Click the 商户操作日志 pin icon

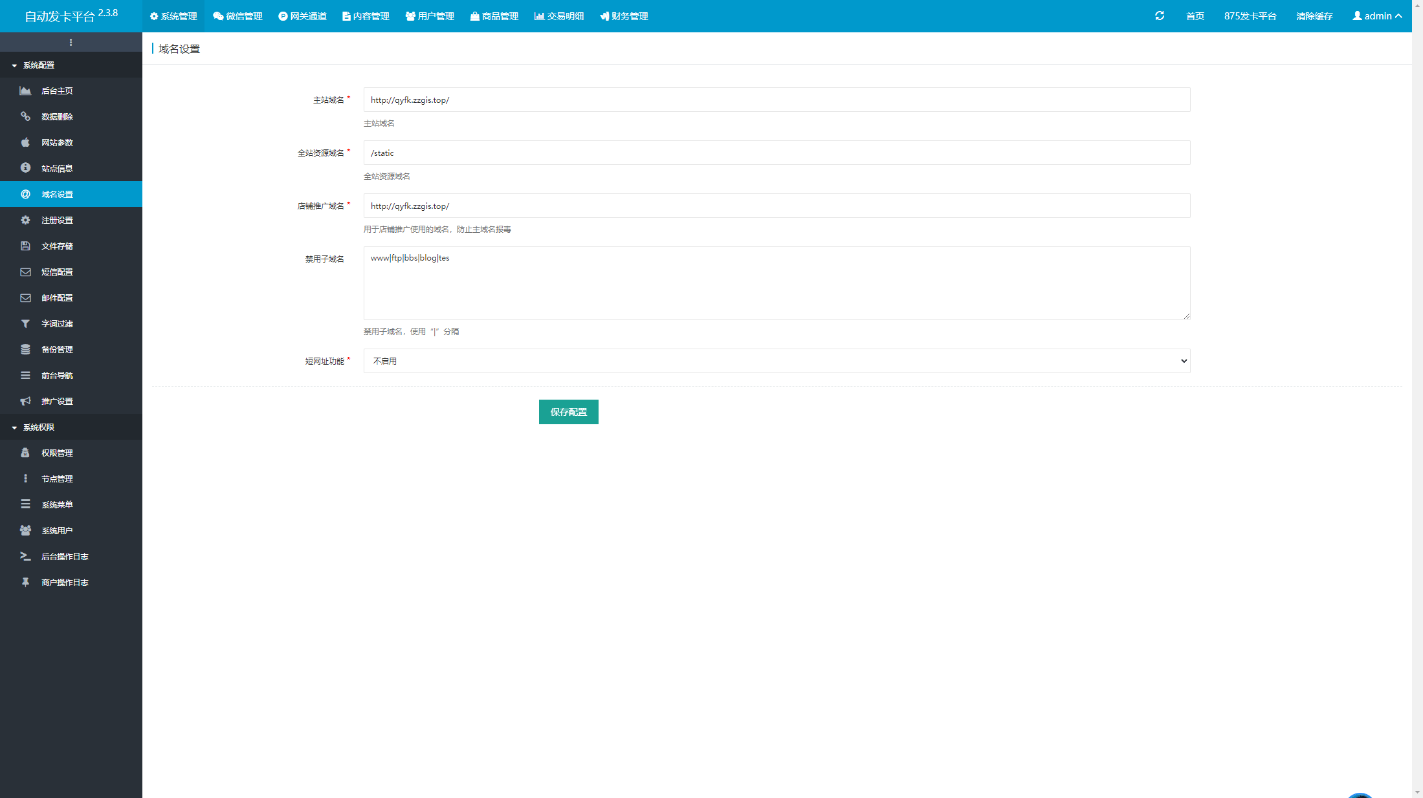[x=25, y=582]
